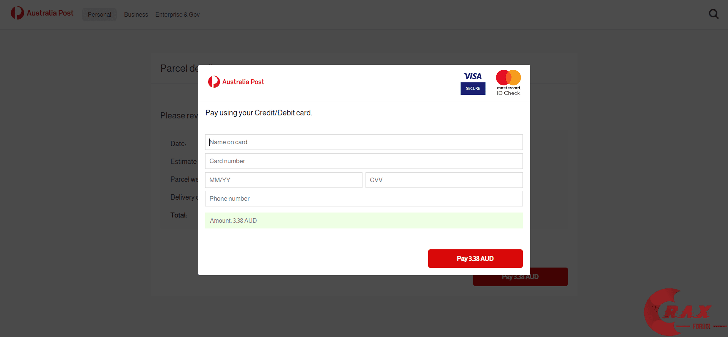Open the Personal tab
The height and width of the screenshot is (337, 728).
click(99, 14)
